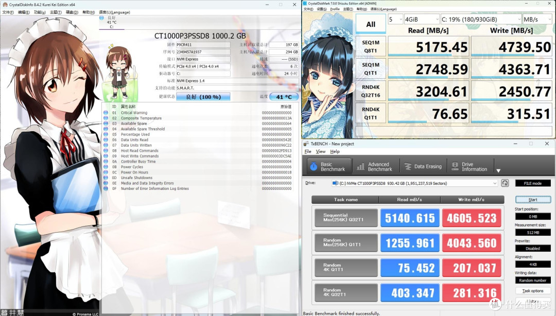Click the firmware field P9CR411
556x316 pixels.
(x=203, y=45)
